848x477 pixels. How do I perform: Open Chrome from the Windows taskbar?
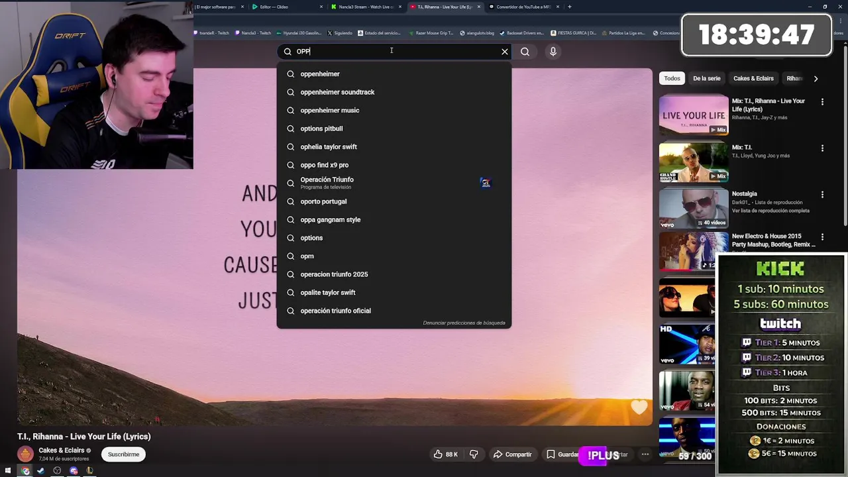(x=25, y=471)
